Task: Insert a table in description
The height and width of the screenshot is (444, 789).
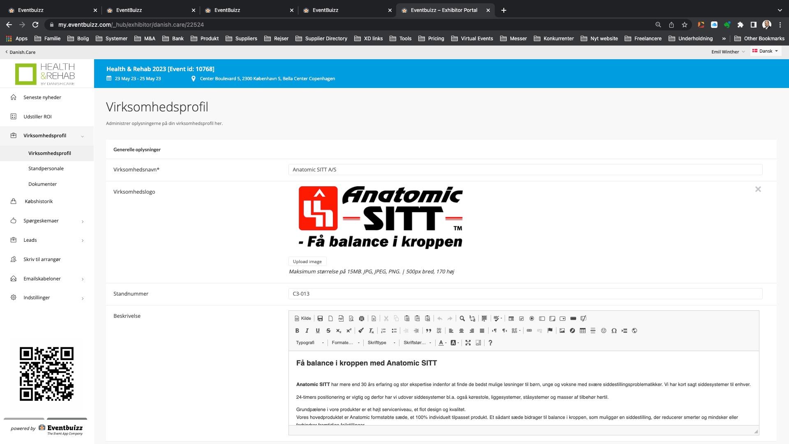Action: pos(582,331)
